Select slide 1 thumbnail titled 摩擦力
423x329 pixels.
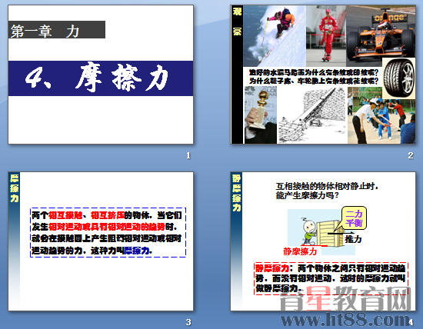pos(101,75)
